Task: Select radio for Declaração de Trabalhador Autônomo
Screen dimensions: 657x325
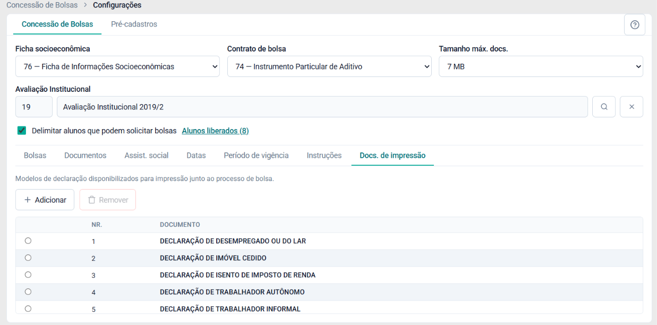Action: pos(28,292)
